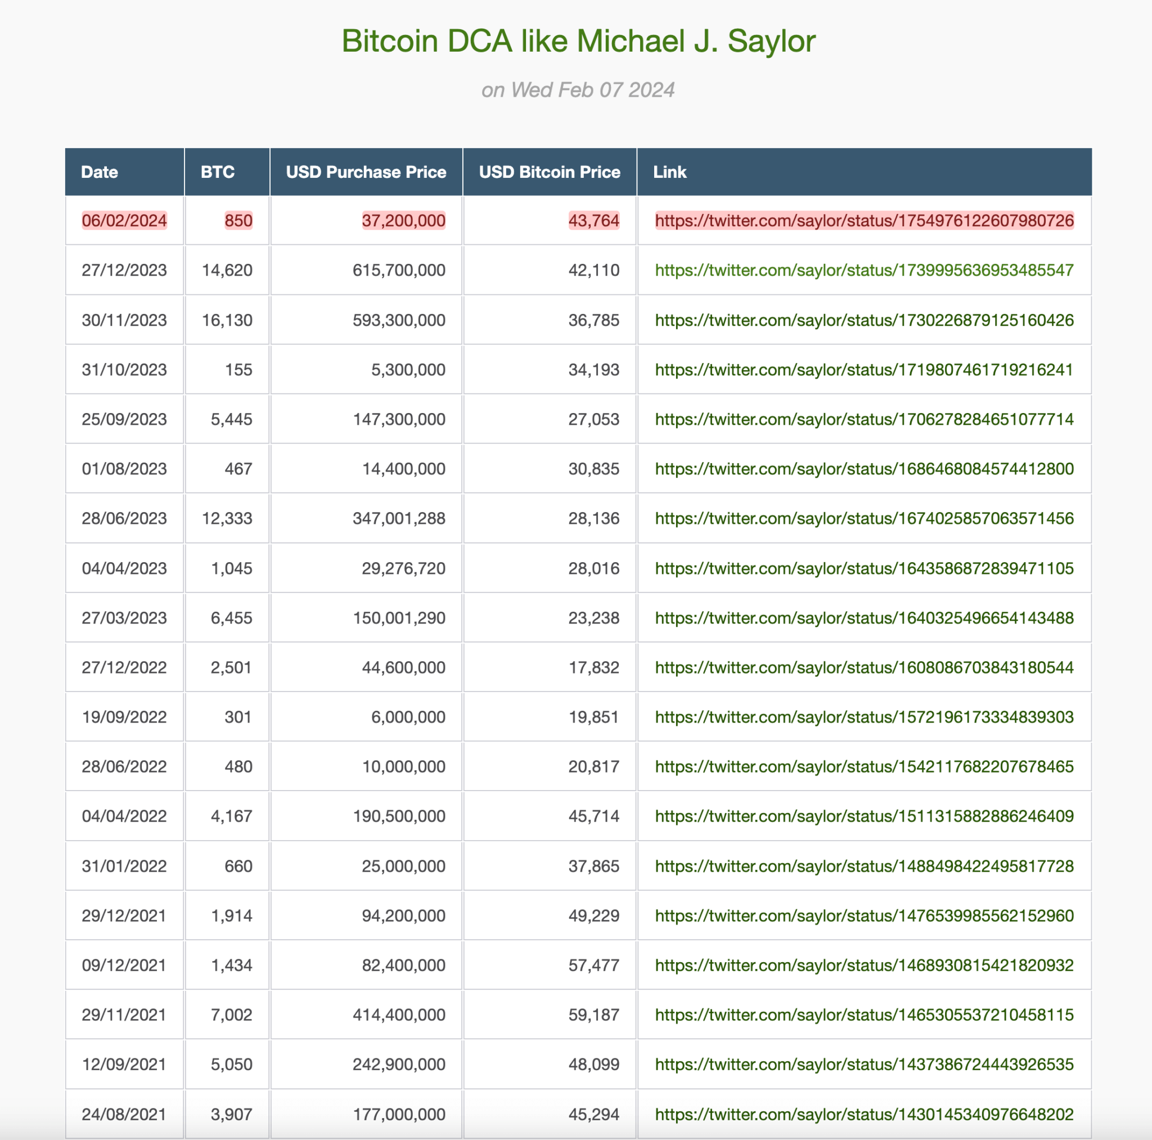Screen dimensions: 1152x1140
Task: Click the Link column header
Action: click(x=865, y=172)
